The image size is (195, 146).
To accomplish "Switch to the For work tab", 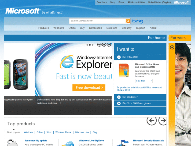I will click(x=180, y=38).
